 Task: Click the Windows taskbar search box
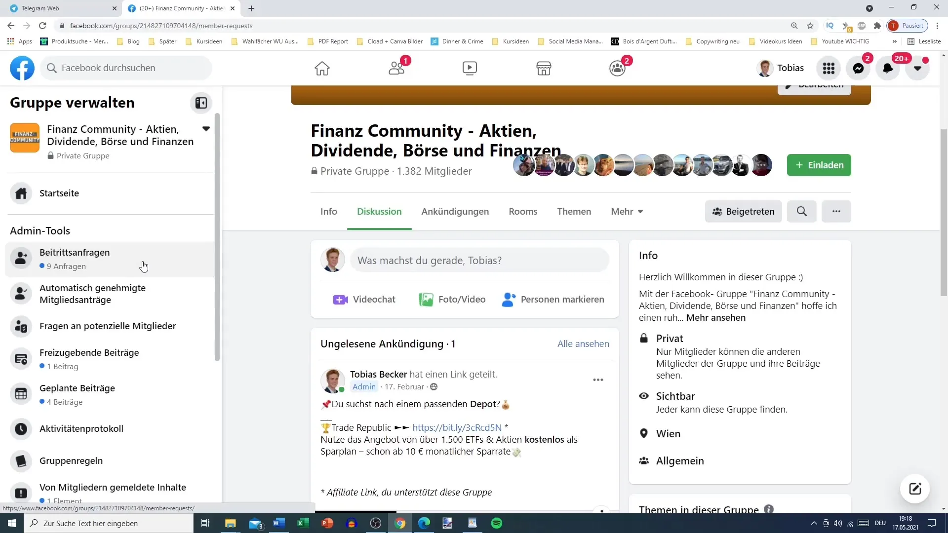[109, 523]
